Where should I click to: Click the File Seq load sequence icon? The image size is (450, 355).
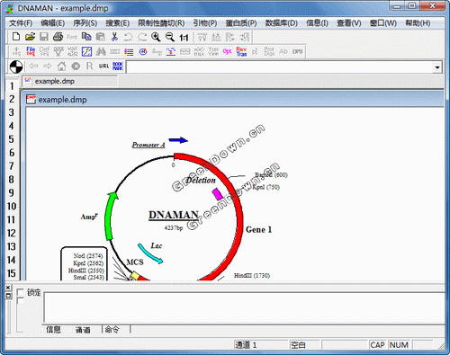tap(31, 51)
